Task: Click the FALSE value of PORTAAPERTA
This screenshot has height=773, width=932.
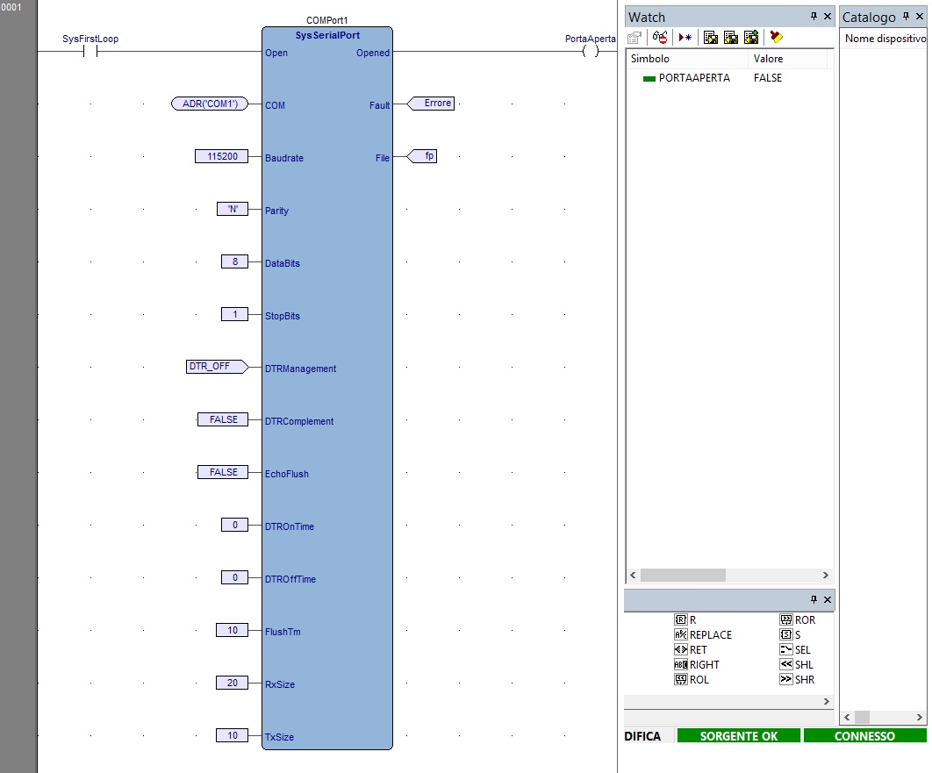Action: pos(768,78)
